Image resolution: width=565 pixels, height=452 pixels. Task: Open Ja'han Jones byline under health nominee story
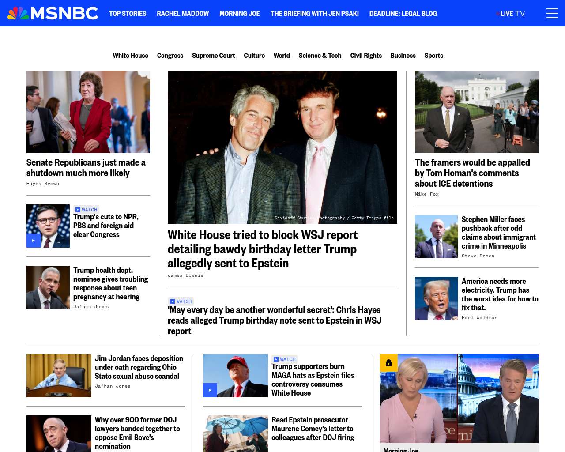pos(91,307)
